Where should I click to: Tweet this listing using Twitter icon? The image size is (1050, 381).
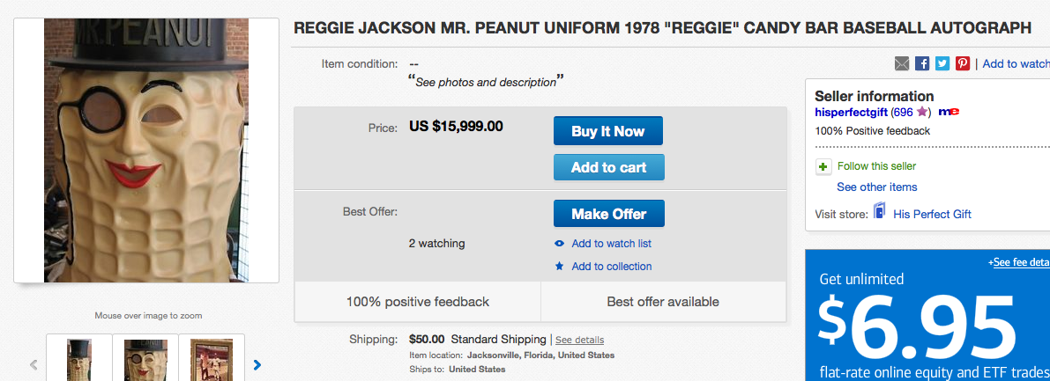[x=942, y=63]
